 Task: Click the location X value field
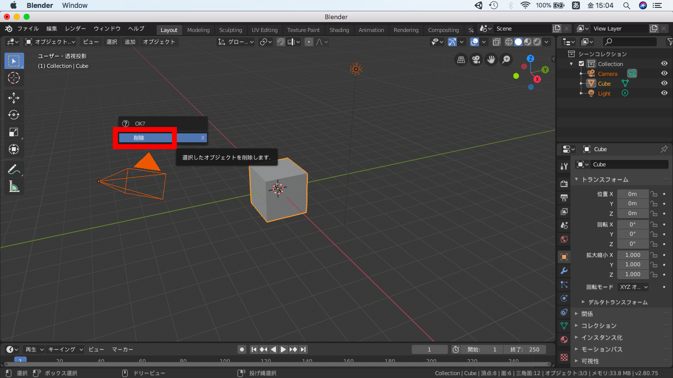(633, 194)
